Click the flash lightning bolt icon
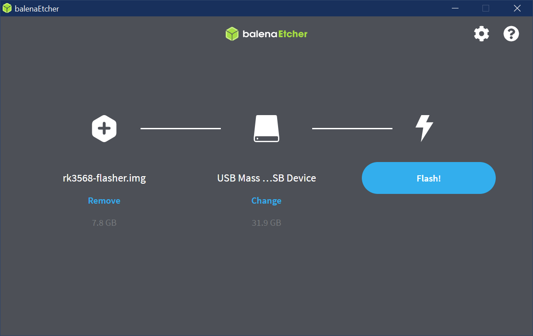The width and height of the screenshot is (533, 336). (423, 128)
